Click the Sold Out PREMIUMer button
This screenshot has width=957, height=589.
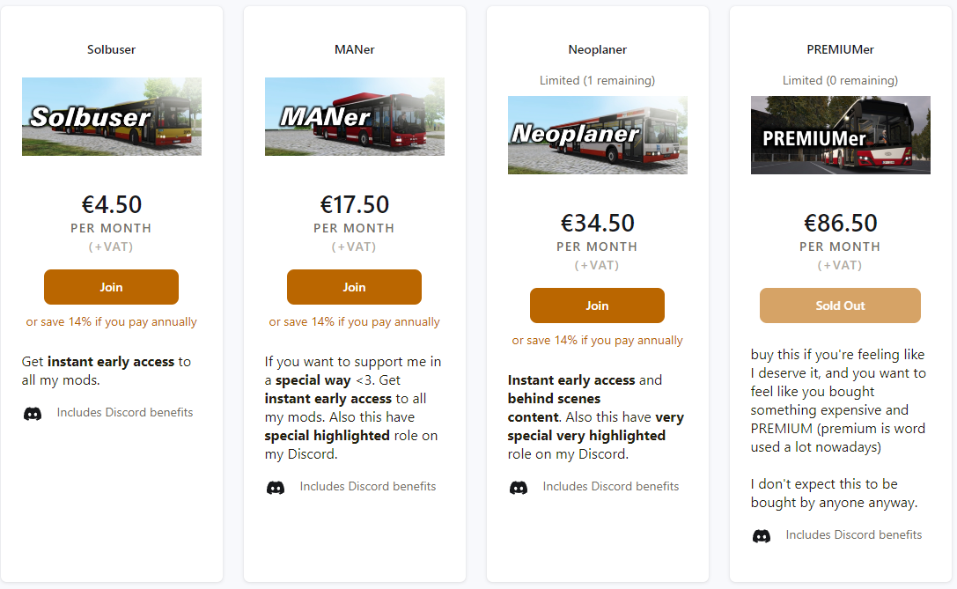point(840,306)
